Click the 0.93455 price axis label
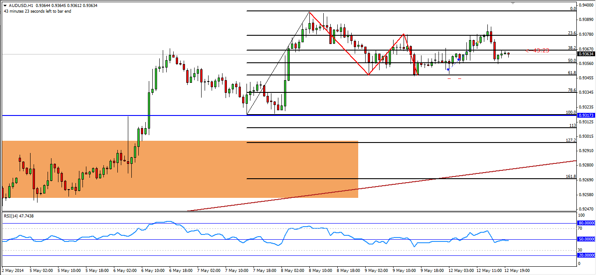This screenshot has height=275, width=596. click(x=585, y=78)
